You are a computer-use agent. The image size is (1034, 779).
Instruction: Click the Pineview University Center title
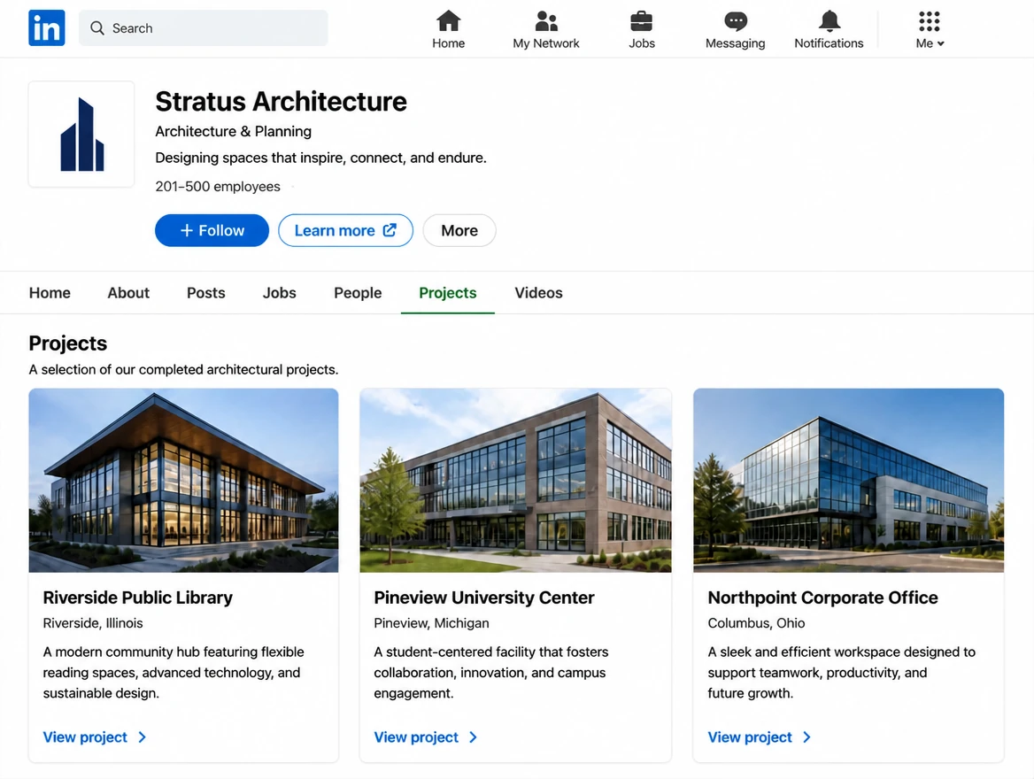(484, 598)
